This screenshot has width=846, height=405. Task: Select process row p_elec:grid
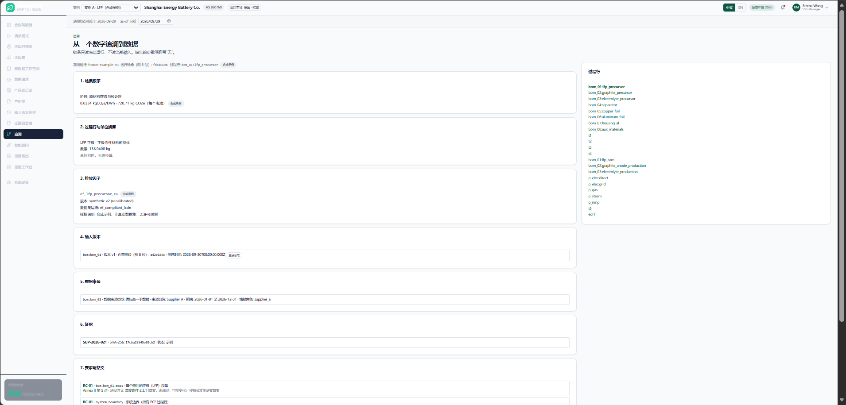597,184
